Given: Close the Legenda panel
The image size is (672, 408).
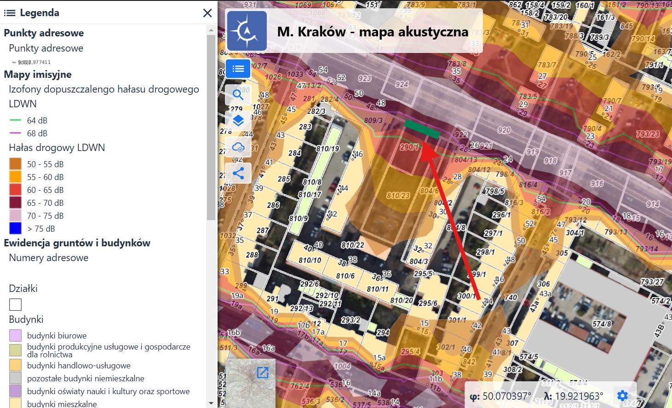Looking at the screenshot, I should coord(207,13).
